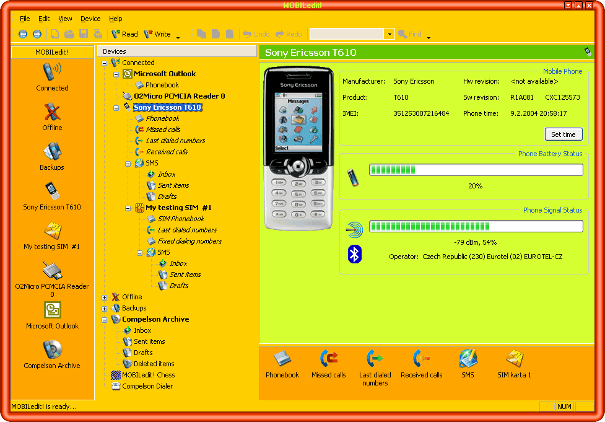Screen dimensions: 605x422
Task: Click the Write toolbar button
Action: click(157, 34)
